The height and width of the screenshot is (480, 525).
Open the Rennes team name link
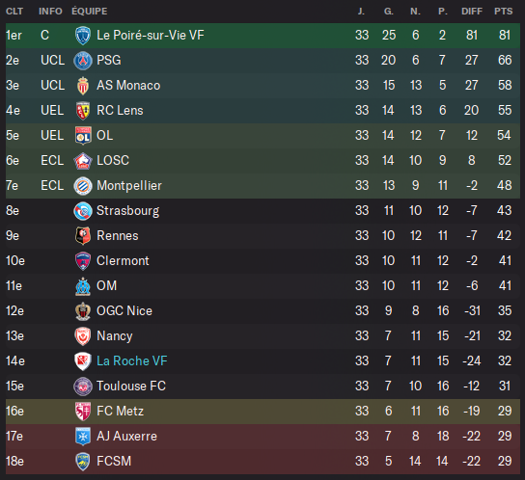click(x=118, y=236)
